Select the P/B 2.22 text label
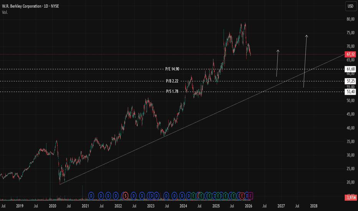The width and height of the screenshot is (358, 211). (172, 81)
